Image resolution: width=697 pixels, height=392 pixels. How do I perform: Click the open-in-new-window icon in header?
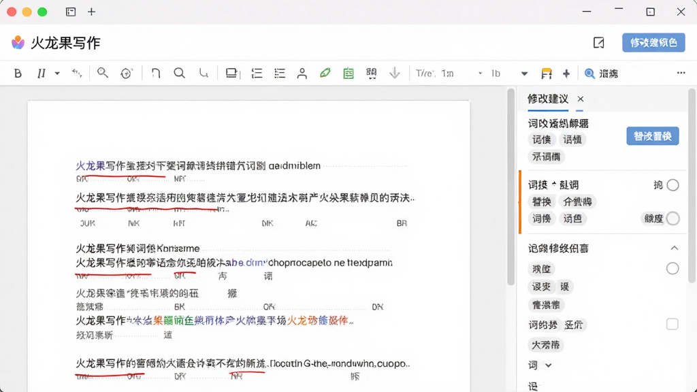599,43
